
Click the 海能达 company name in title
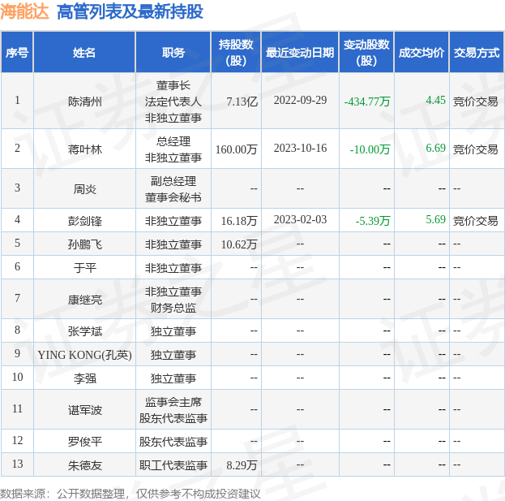point(24,11)
